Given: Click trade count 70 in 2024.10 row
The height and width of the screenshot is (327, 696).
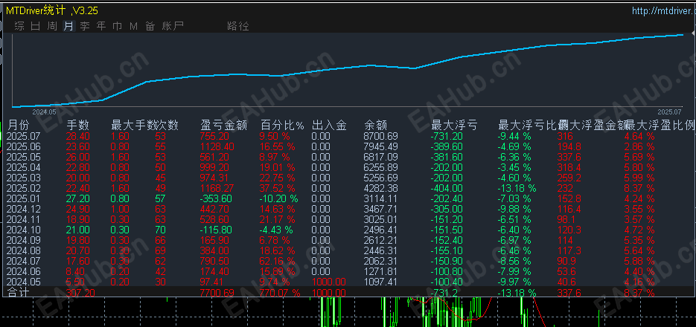Looking at the screenshot, I should pyautogui.click(x=160, y=230).
